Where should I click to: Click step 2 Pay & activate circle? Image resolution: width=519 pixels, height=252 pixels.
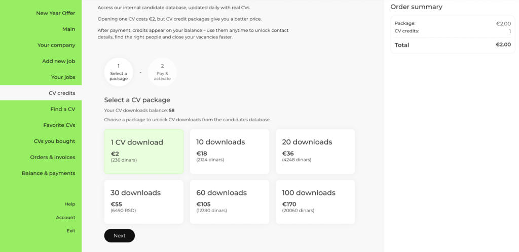click(162, 72)
